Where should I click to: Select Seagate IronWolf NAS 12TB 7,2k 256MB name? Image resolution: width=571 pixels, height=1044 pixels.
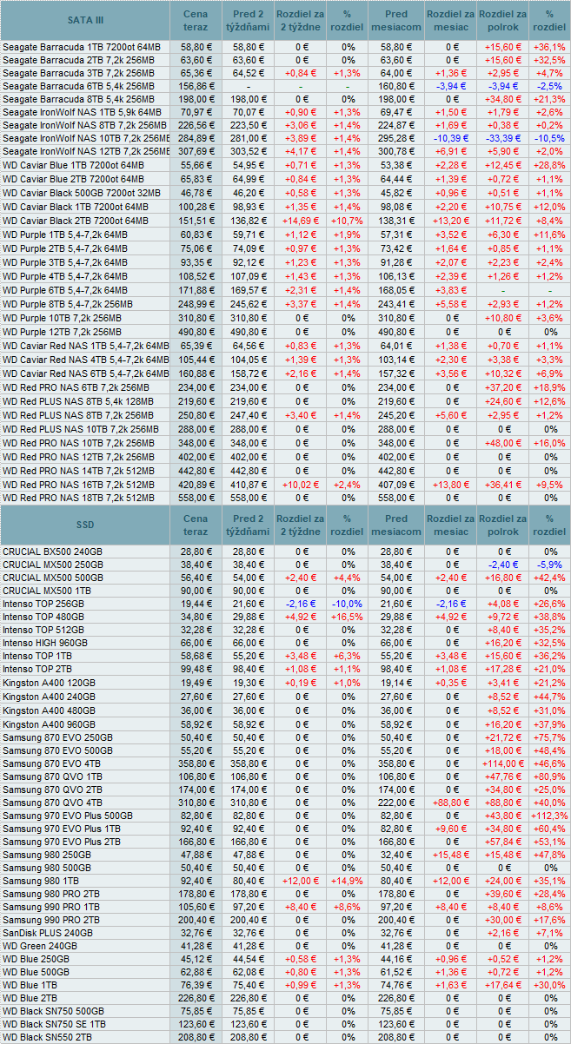pyautogui.click(x=86, y=151)
